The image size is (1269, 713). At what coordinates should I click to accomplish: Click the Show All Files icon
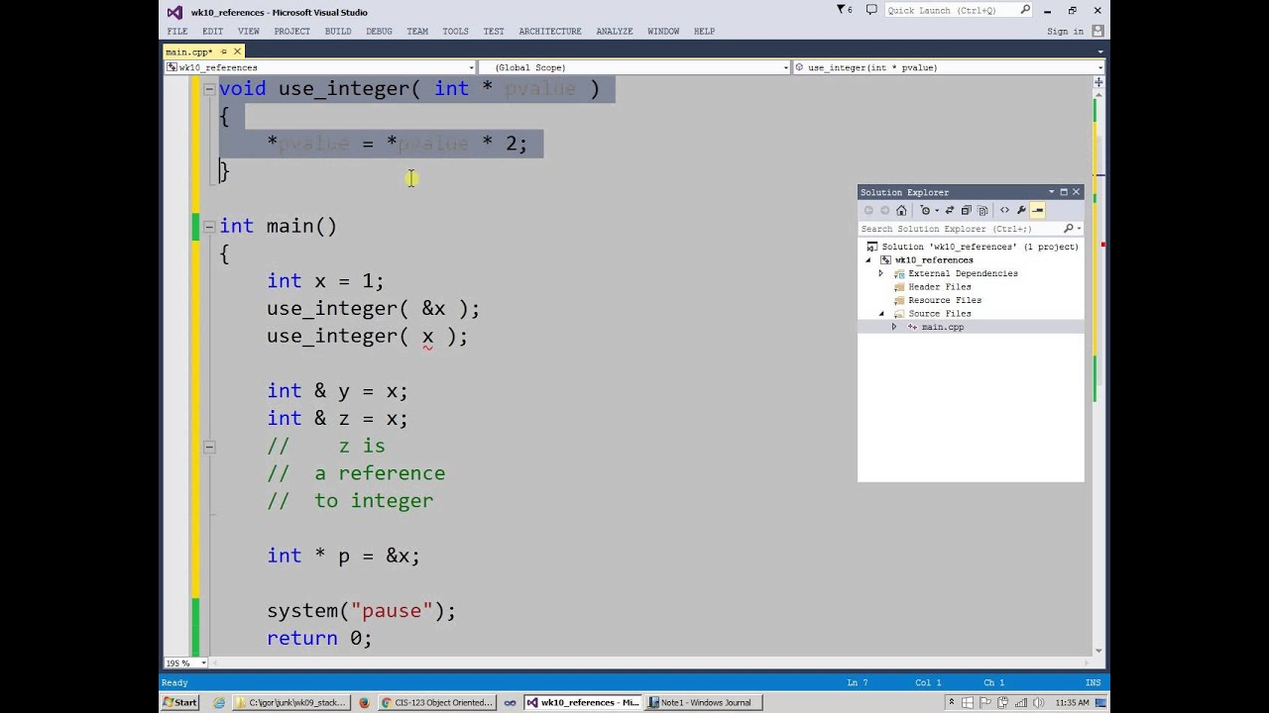tap(982, 210)
